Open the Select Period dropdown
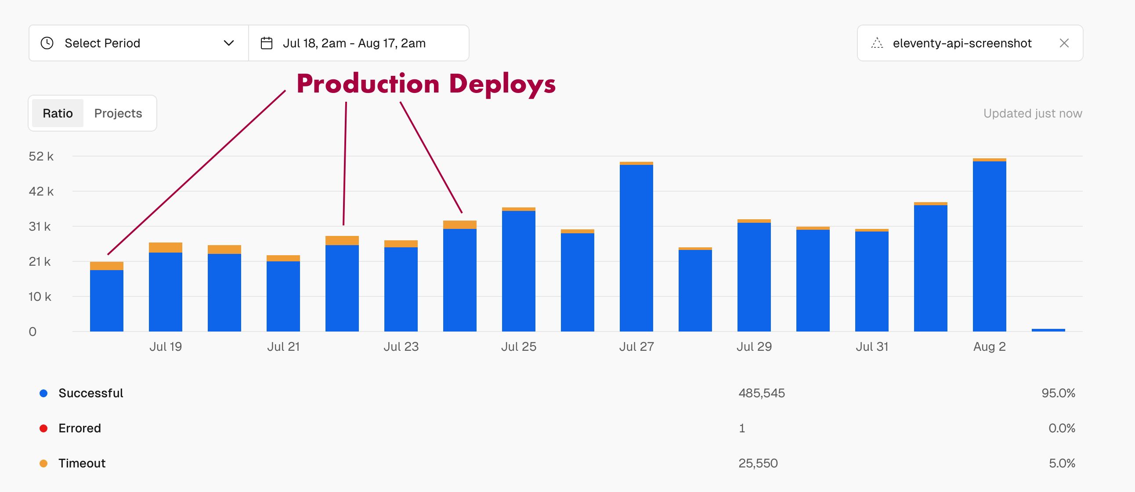1135x492 pixels. (139, 43)
